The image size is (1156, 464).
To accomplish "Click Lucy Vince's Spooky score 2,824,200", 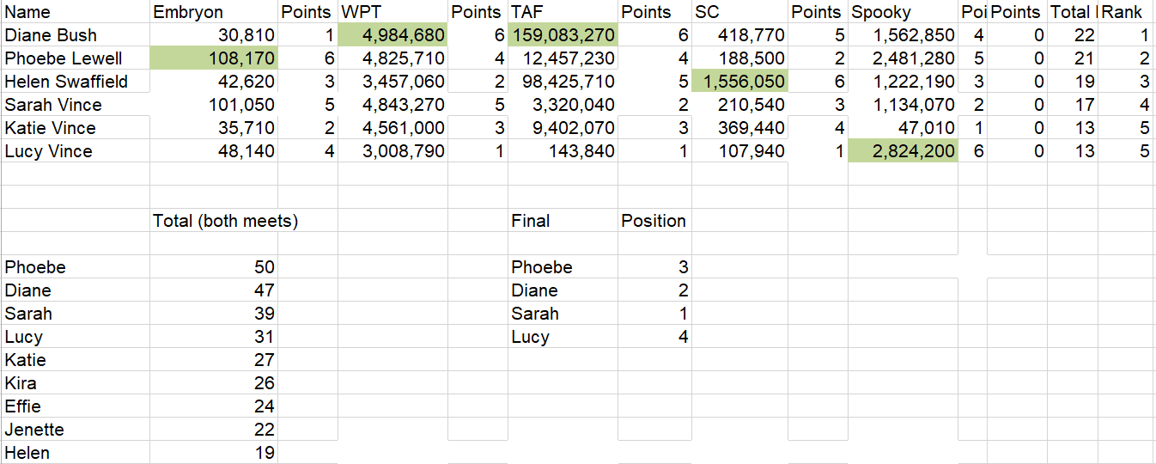I will (903, 151).
